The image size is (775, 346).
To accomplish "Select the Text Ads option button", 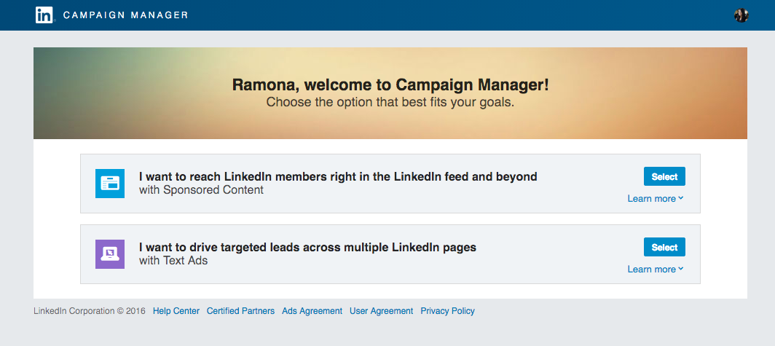I will coord(664,247).
